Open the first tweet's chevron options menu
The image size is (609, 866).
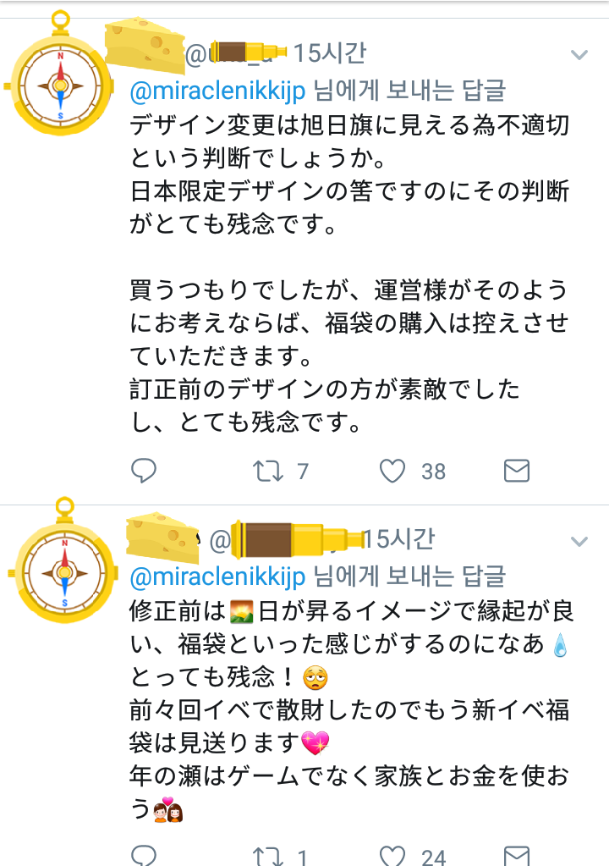point(579,55)
